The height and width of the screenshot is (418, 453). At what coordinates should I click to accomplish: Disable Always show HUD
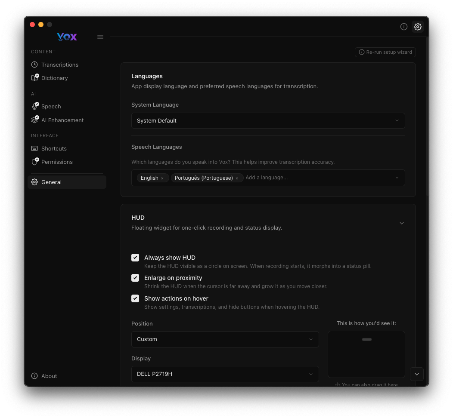tap(135, 258)
